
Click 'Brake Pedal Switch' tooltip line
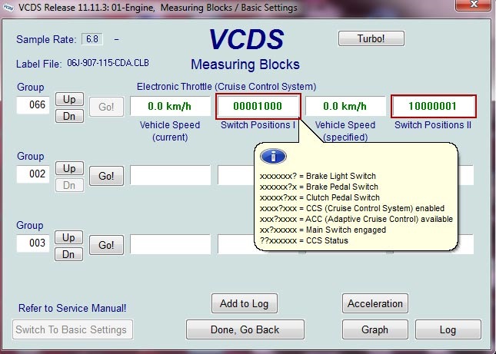pos(319,187)
